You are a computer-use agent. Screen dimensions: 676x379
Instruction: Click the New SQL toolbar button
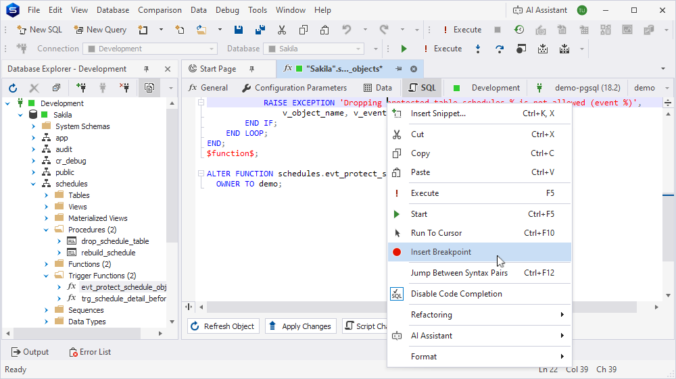[x=39, y=30]
